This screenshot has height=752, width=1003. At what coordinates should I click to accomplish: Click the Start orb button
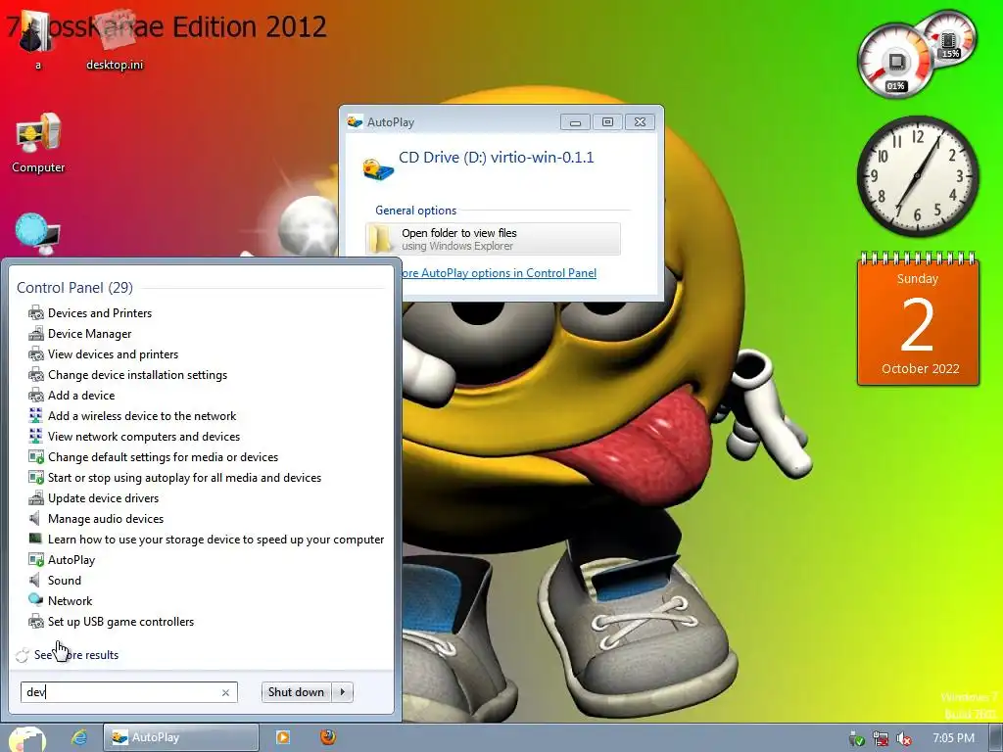26,738
